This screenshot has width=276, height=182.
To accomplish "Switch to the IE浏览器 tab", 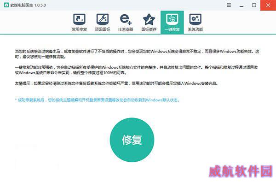I will click(x=126, y=23).
